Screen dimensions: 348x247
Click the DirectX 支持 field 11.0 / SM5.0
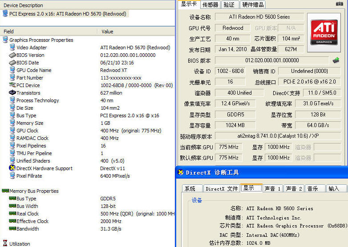[x=322, y=92]
